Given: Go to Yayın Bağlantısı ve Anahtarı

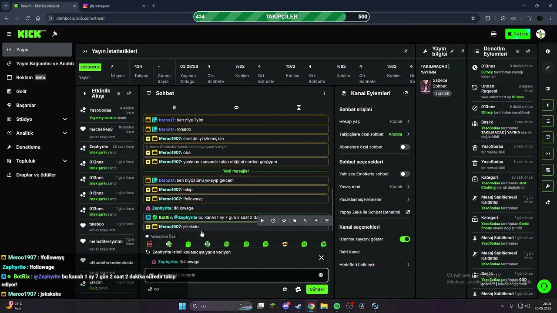Looking at the screenshot, I should 37,63.
